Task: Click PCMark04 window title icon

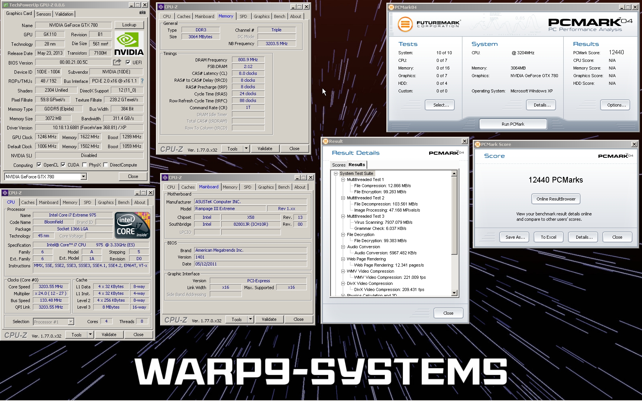Action: pyautogui.click(x=391, y=7)
